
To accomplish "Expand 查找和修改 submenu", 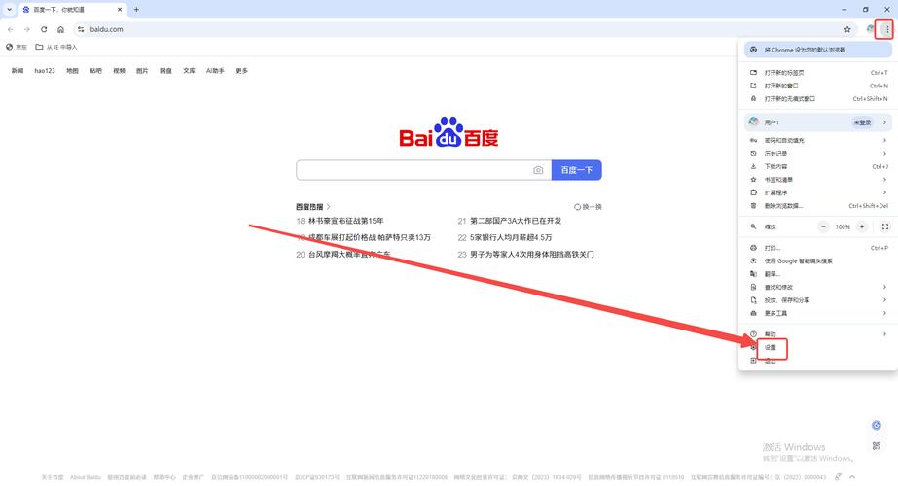I will pos(818,288).
